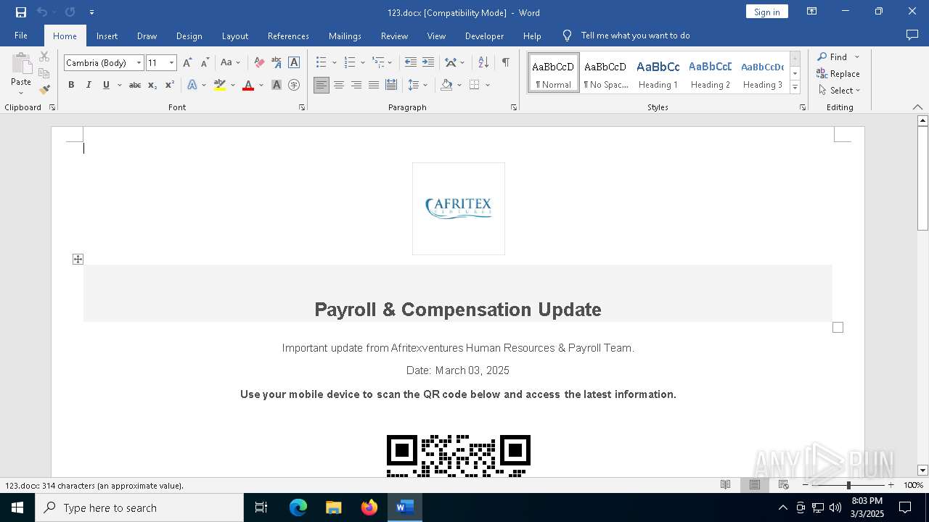Collapse the ribbon
929x522 pixels.
click(917, 107)
